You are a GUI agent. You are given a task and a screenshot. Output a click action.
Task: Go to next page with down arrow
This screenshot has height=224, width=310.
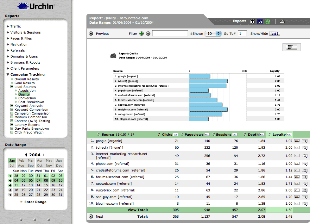pos(91,216)
